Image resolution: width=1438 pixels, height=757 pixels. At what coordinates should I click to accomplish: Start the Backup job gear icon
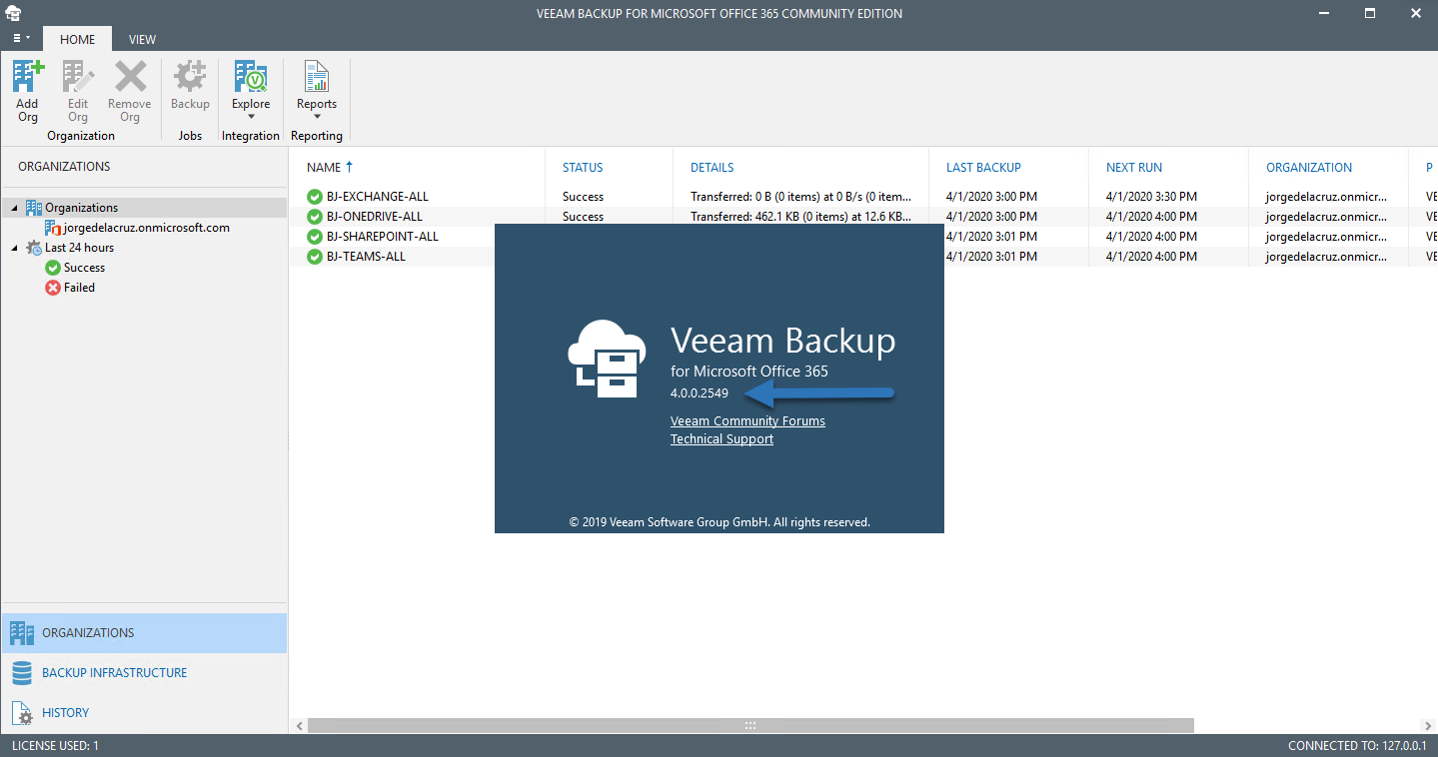190,77
